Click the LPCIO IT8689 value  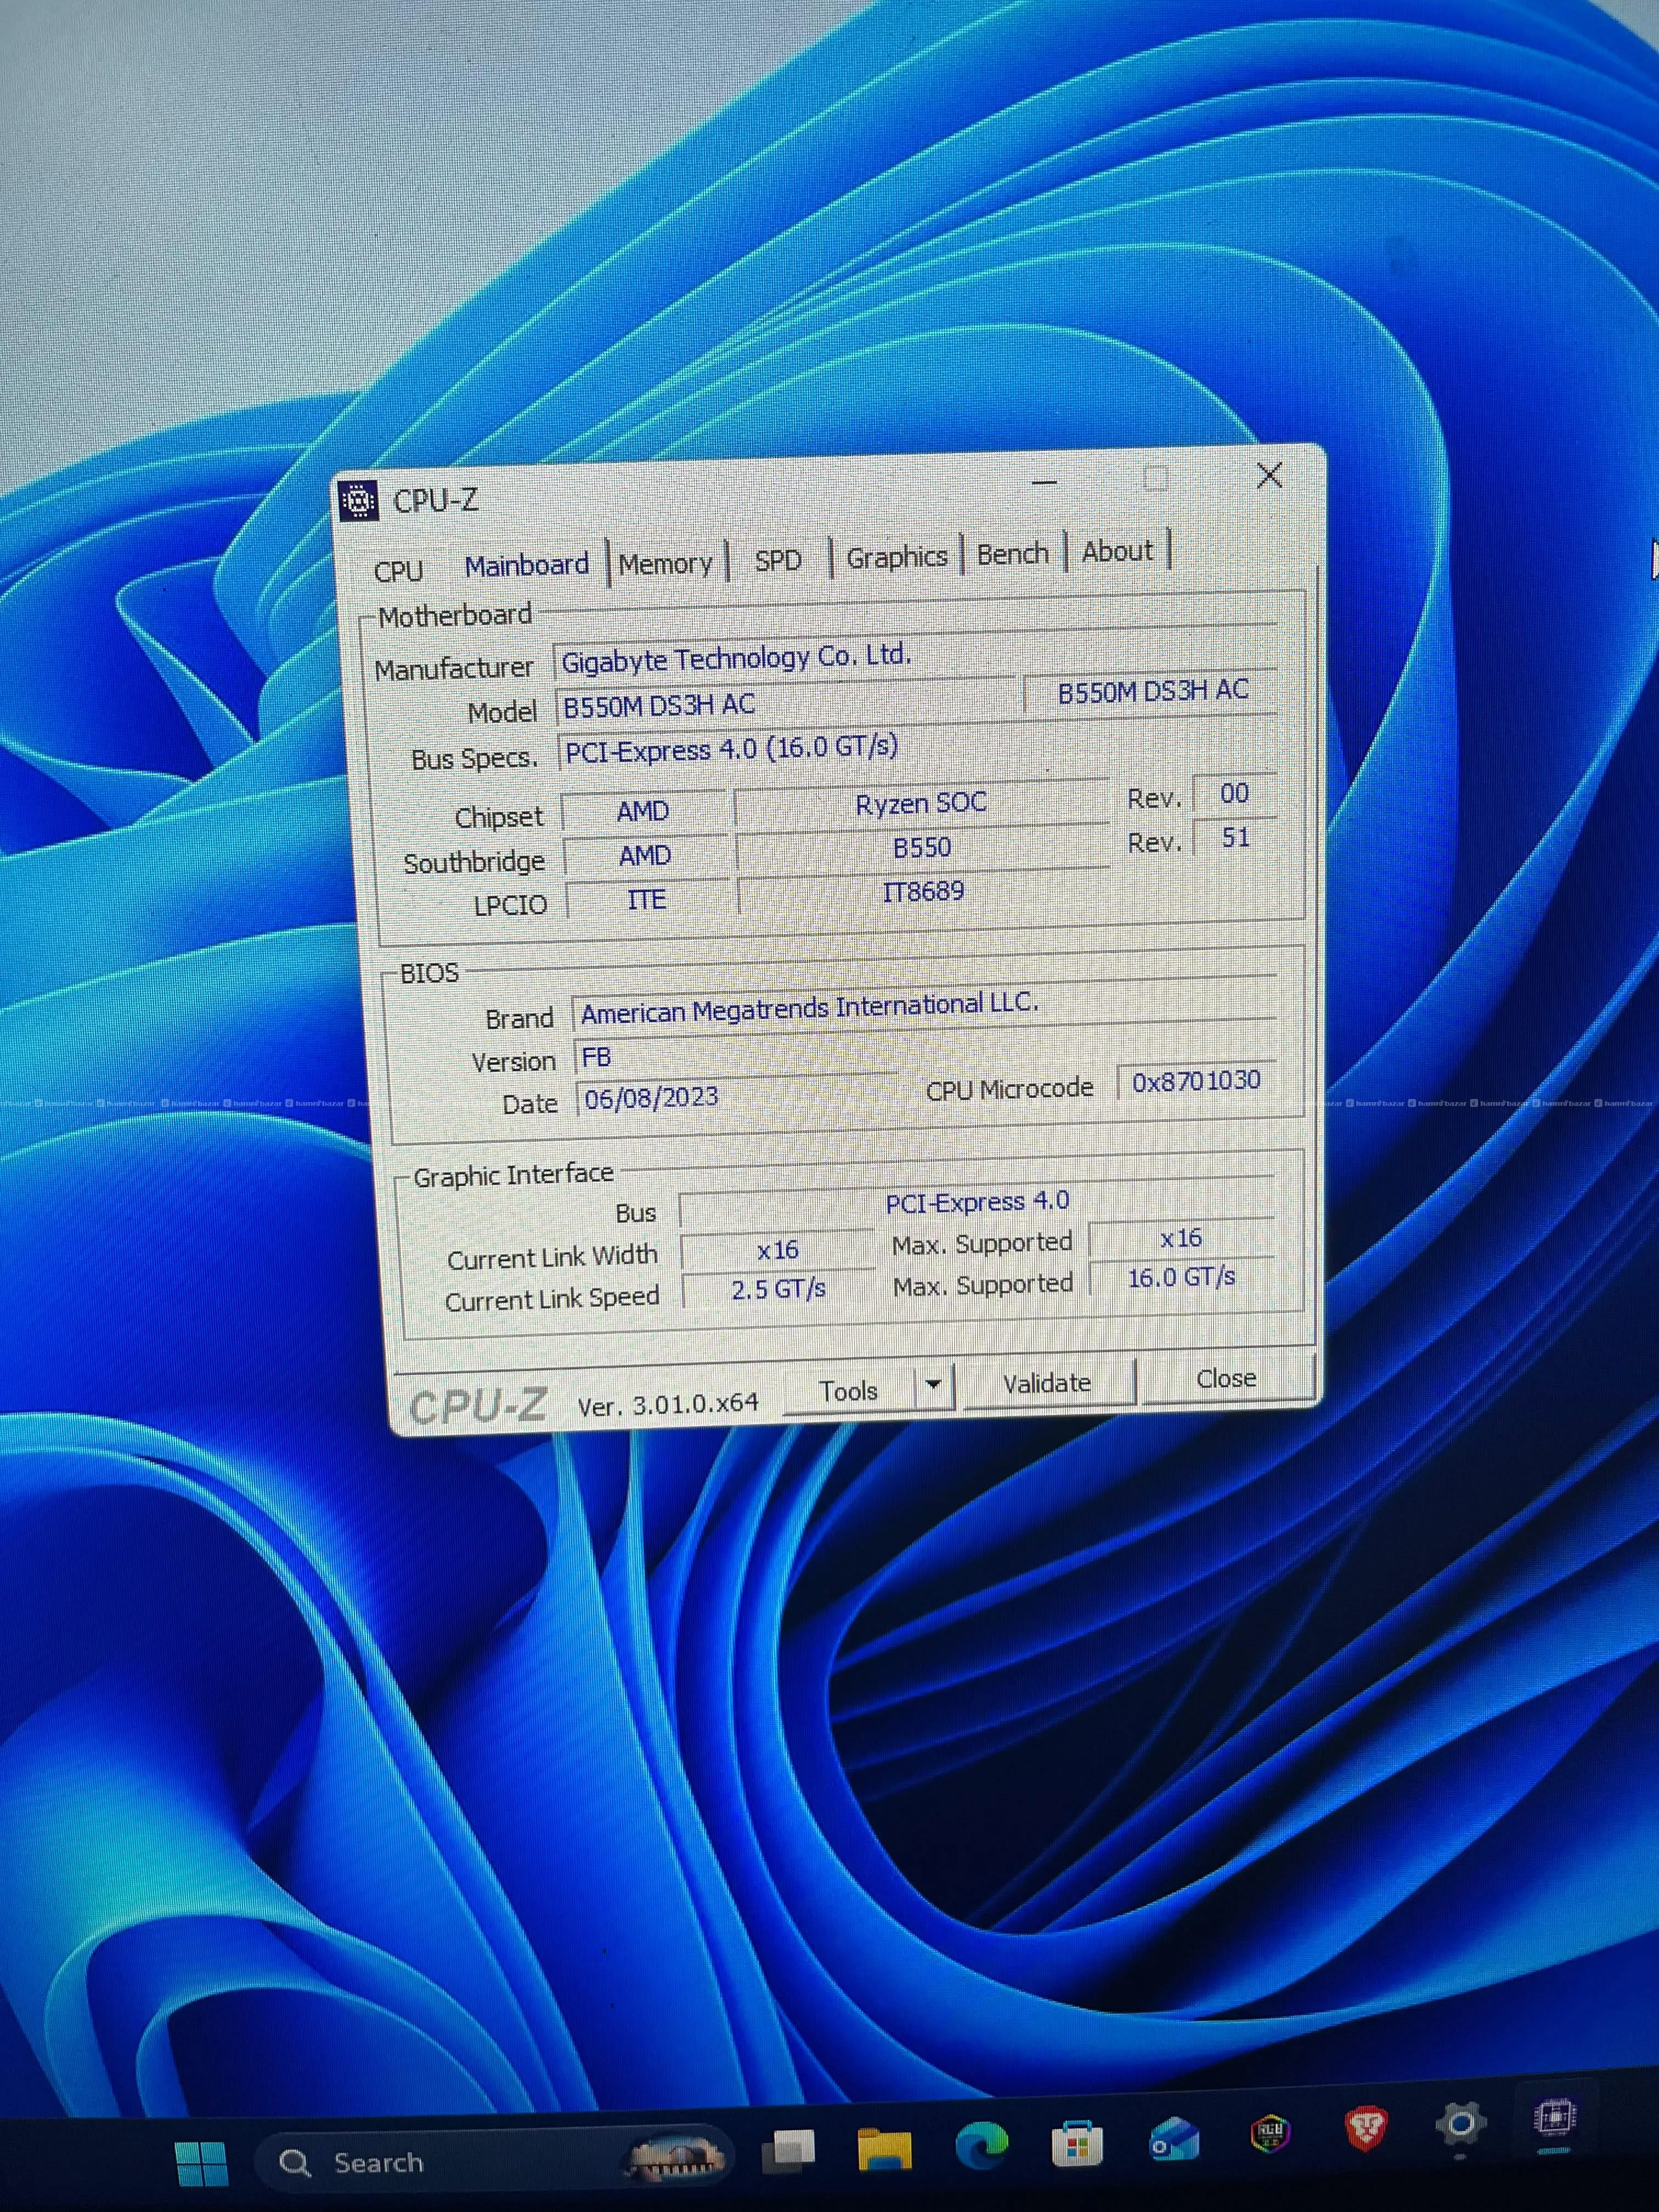click(x=923, y=891)
